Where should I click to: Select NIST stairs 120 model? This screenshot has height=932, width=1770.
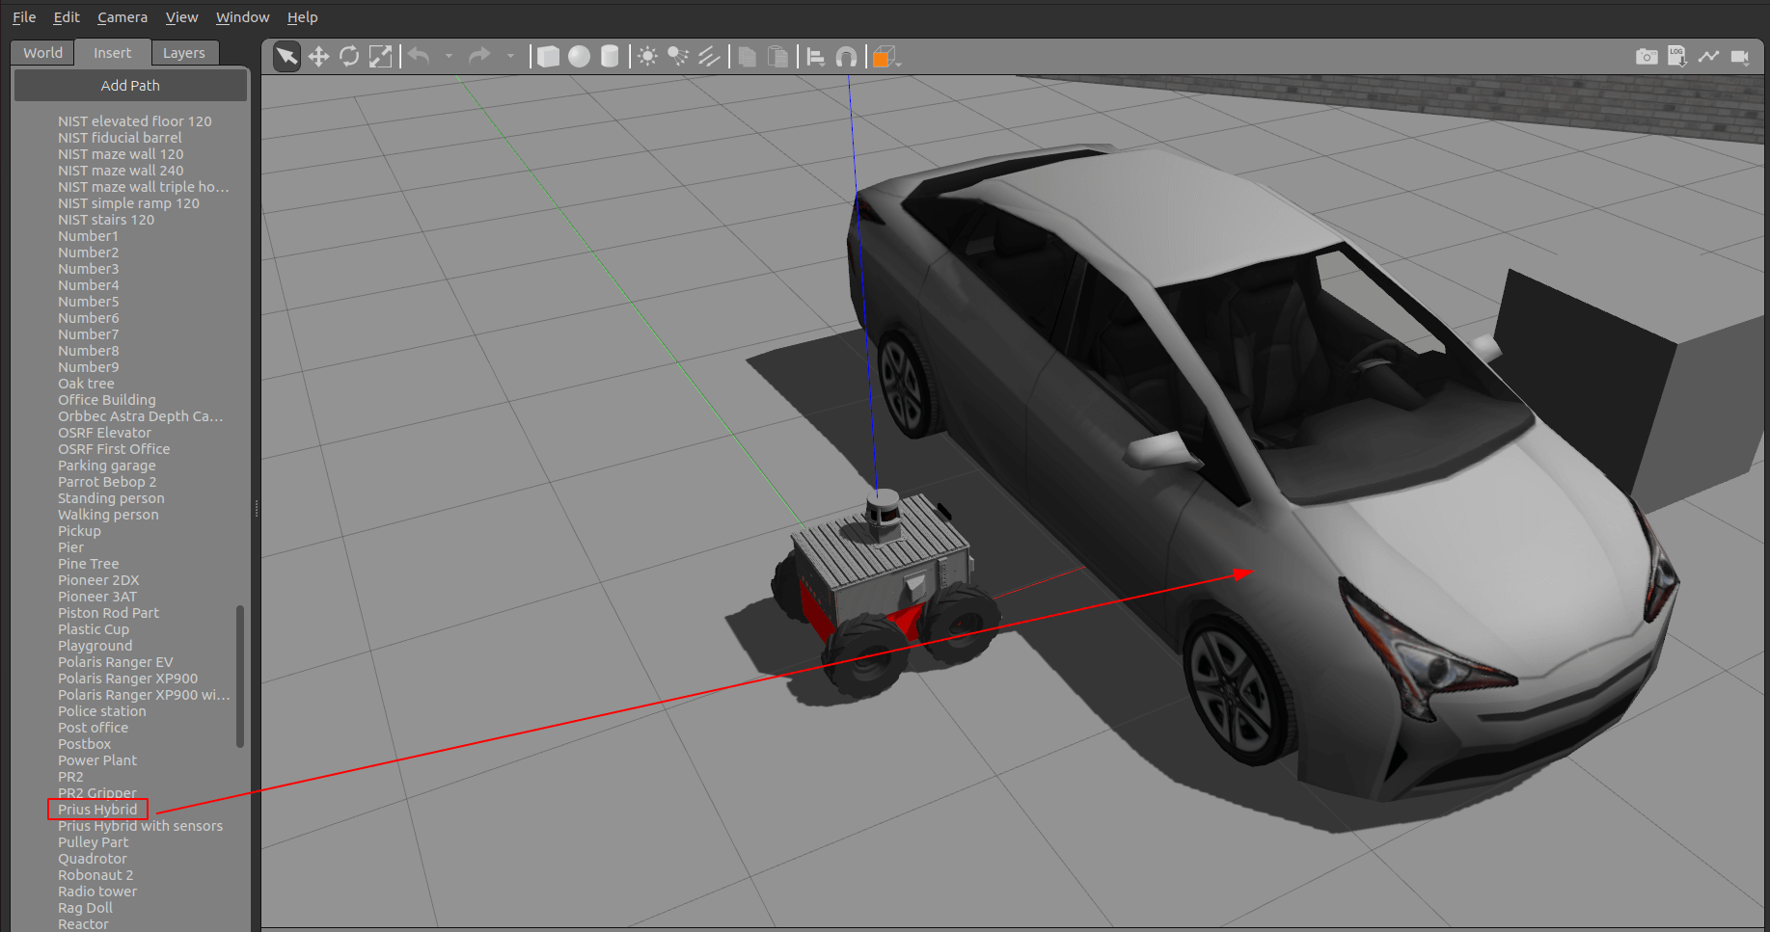coord(106,220)
